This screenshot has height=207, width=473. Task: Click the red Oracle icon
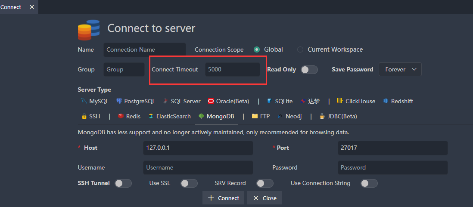click(x=211, y=101)
